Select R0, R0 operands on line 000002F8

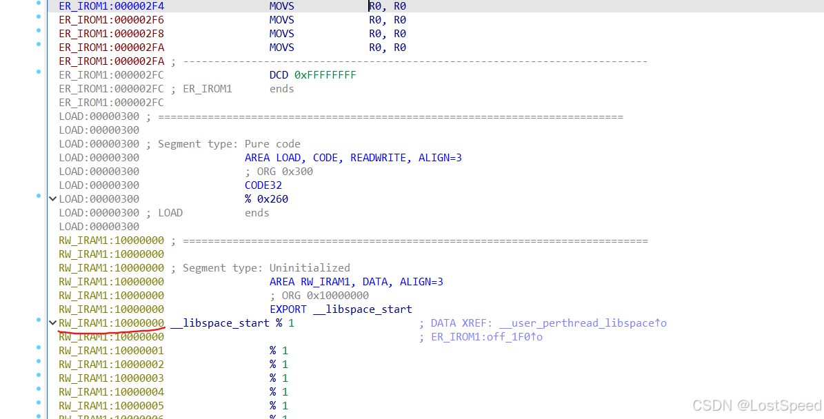tap(388, 34)
